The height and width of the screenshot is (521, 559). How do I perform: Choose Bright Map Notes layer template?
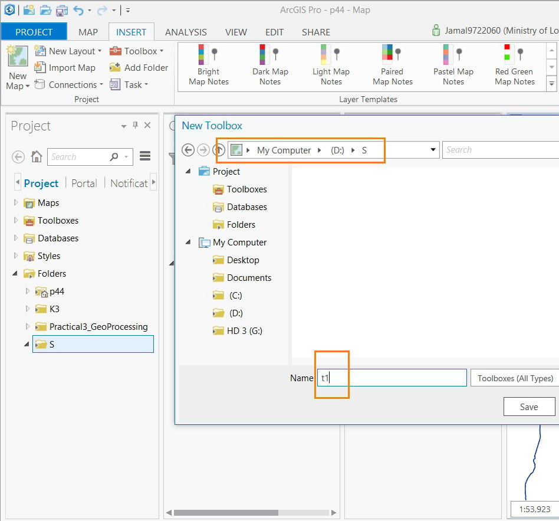point(209,65)
